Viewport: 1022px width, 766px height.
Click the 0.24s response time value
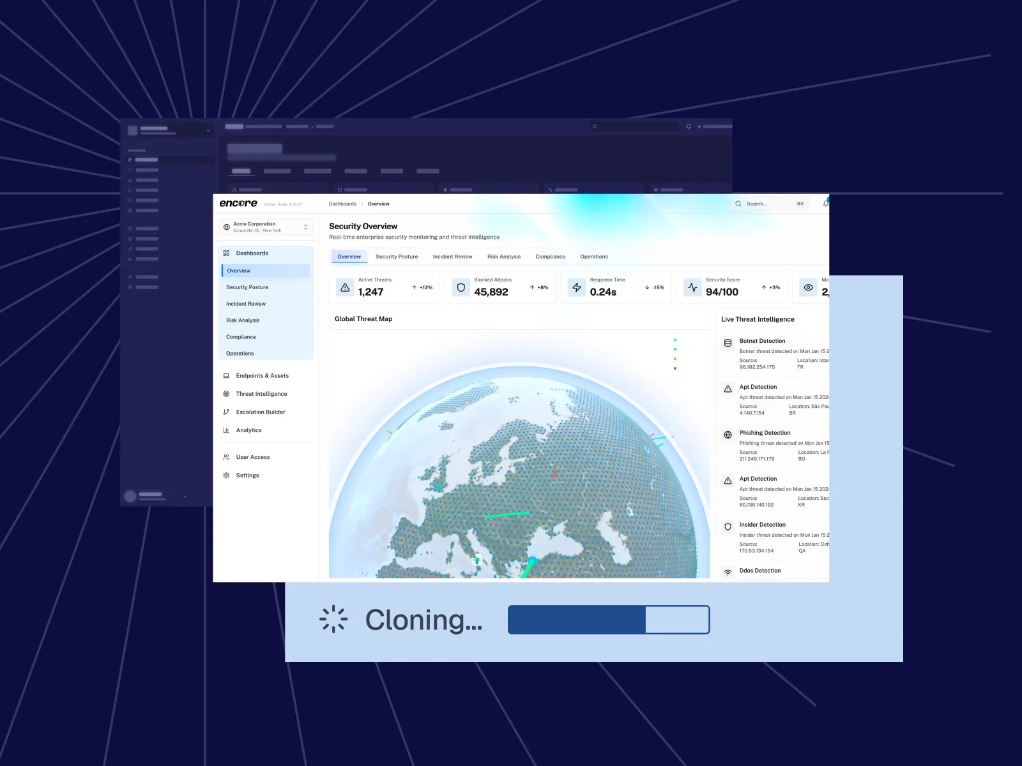603,292
